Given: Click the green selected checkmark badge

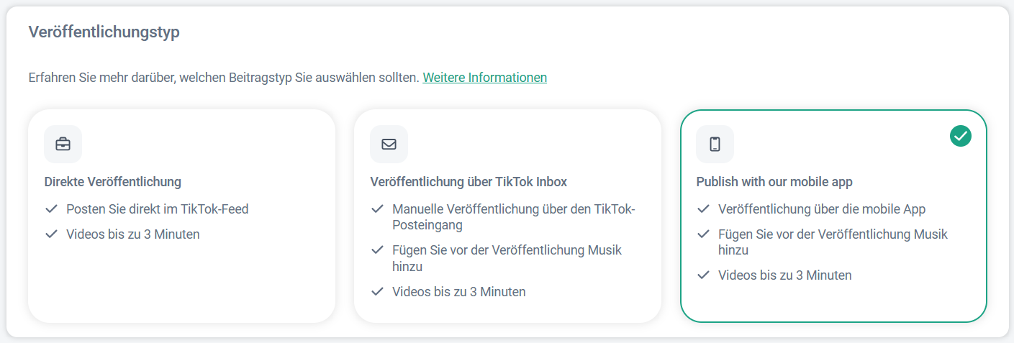Looking at the screenshot, I should tap(960, 135).
